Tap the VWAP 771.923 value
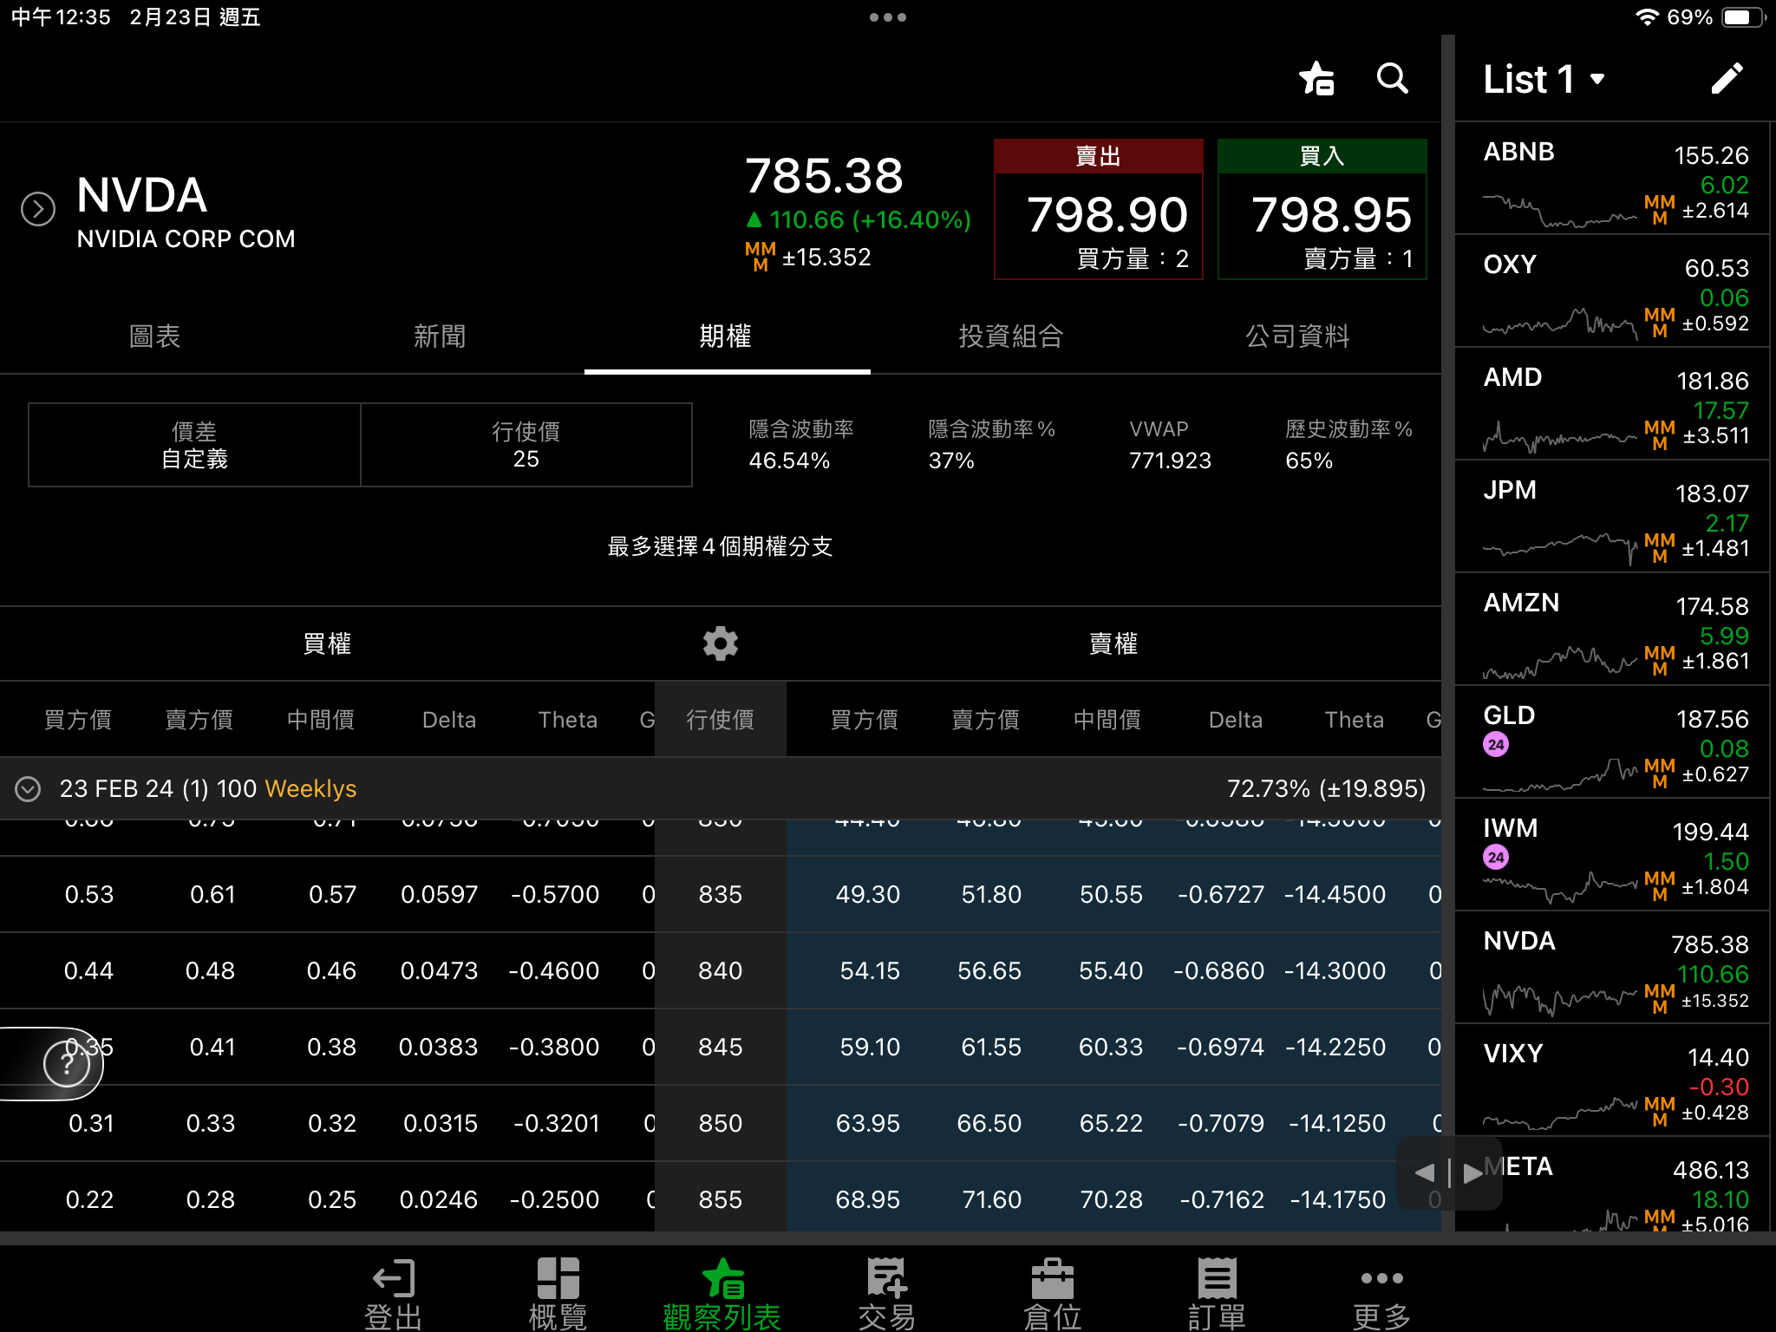 [x=1170, y=460]
